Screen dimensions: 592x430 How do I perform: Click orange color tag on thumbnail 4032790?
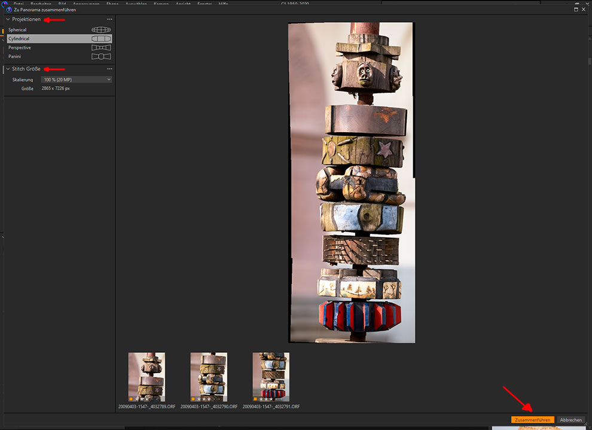[193, 399]
